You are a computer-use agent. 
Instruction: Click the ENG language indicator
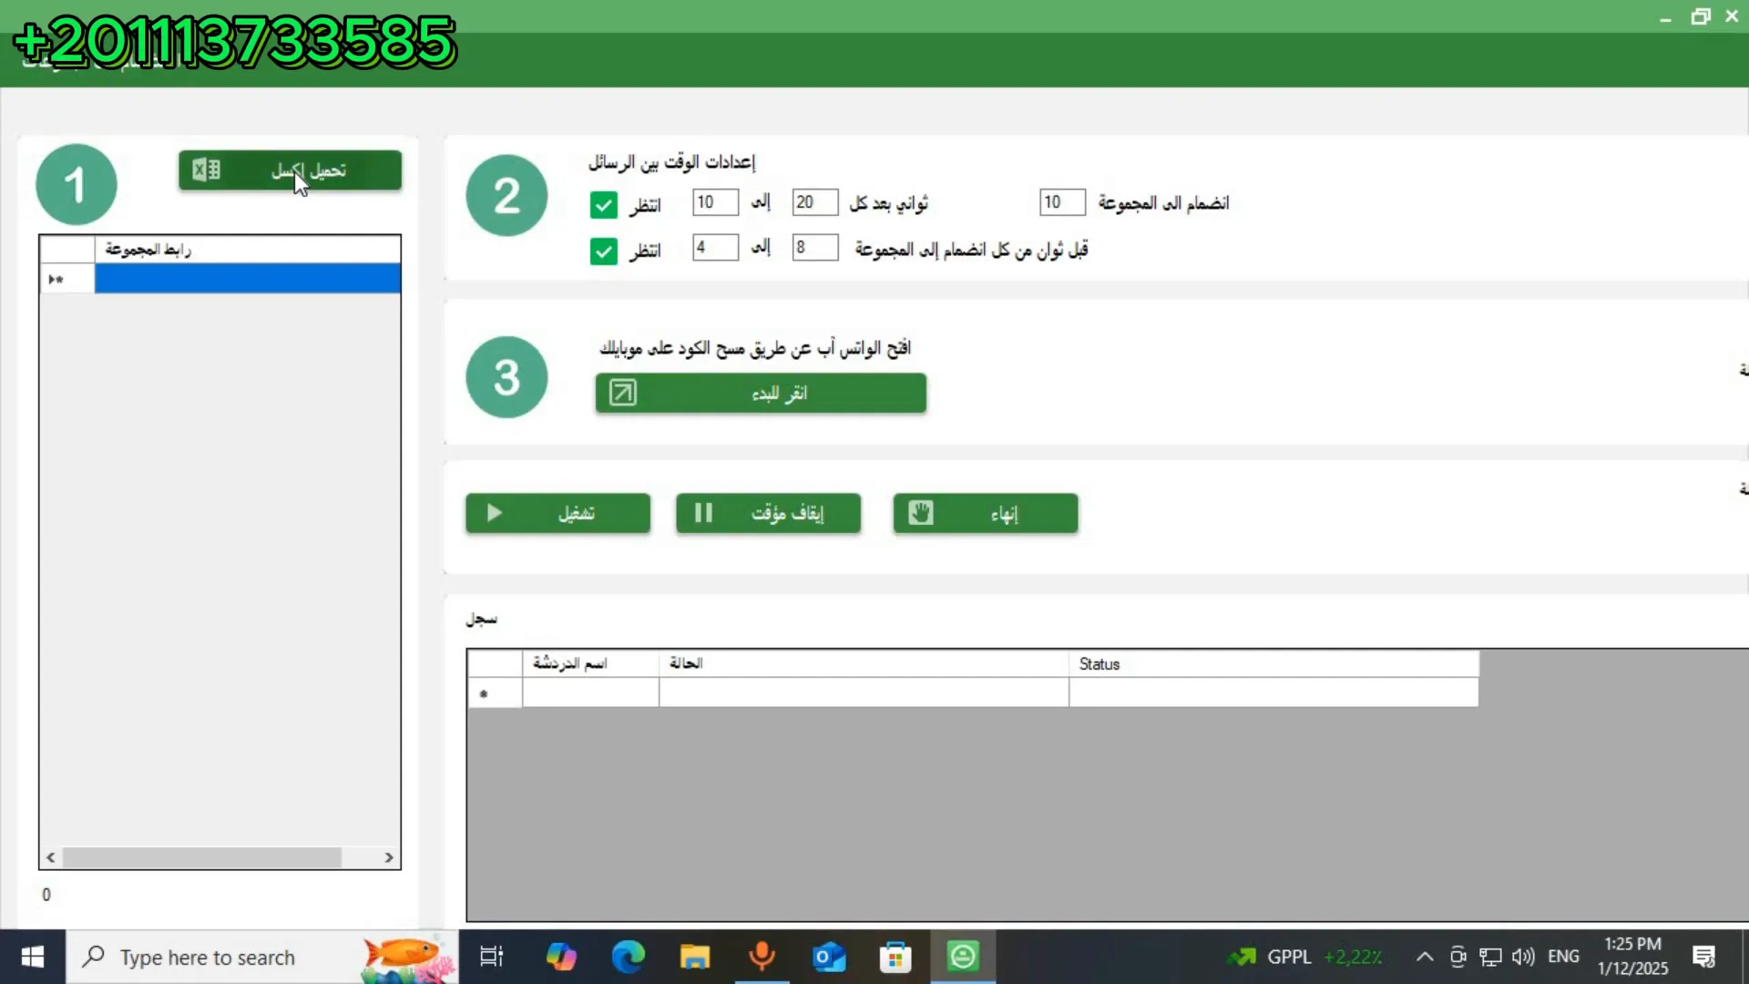pyautogui.click(x=1563, y=957)
